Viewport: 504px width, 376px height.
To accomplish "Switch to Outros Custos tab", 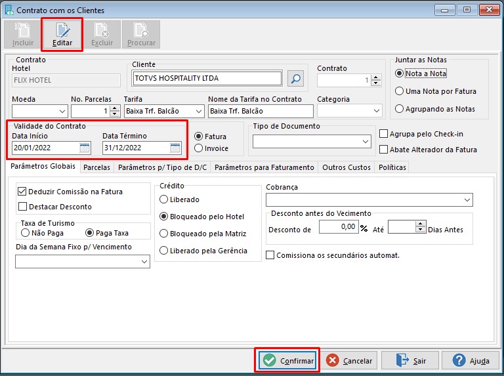I will [x=346, y=167].
